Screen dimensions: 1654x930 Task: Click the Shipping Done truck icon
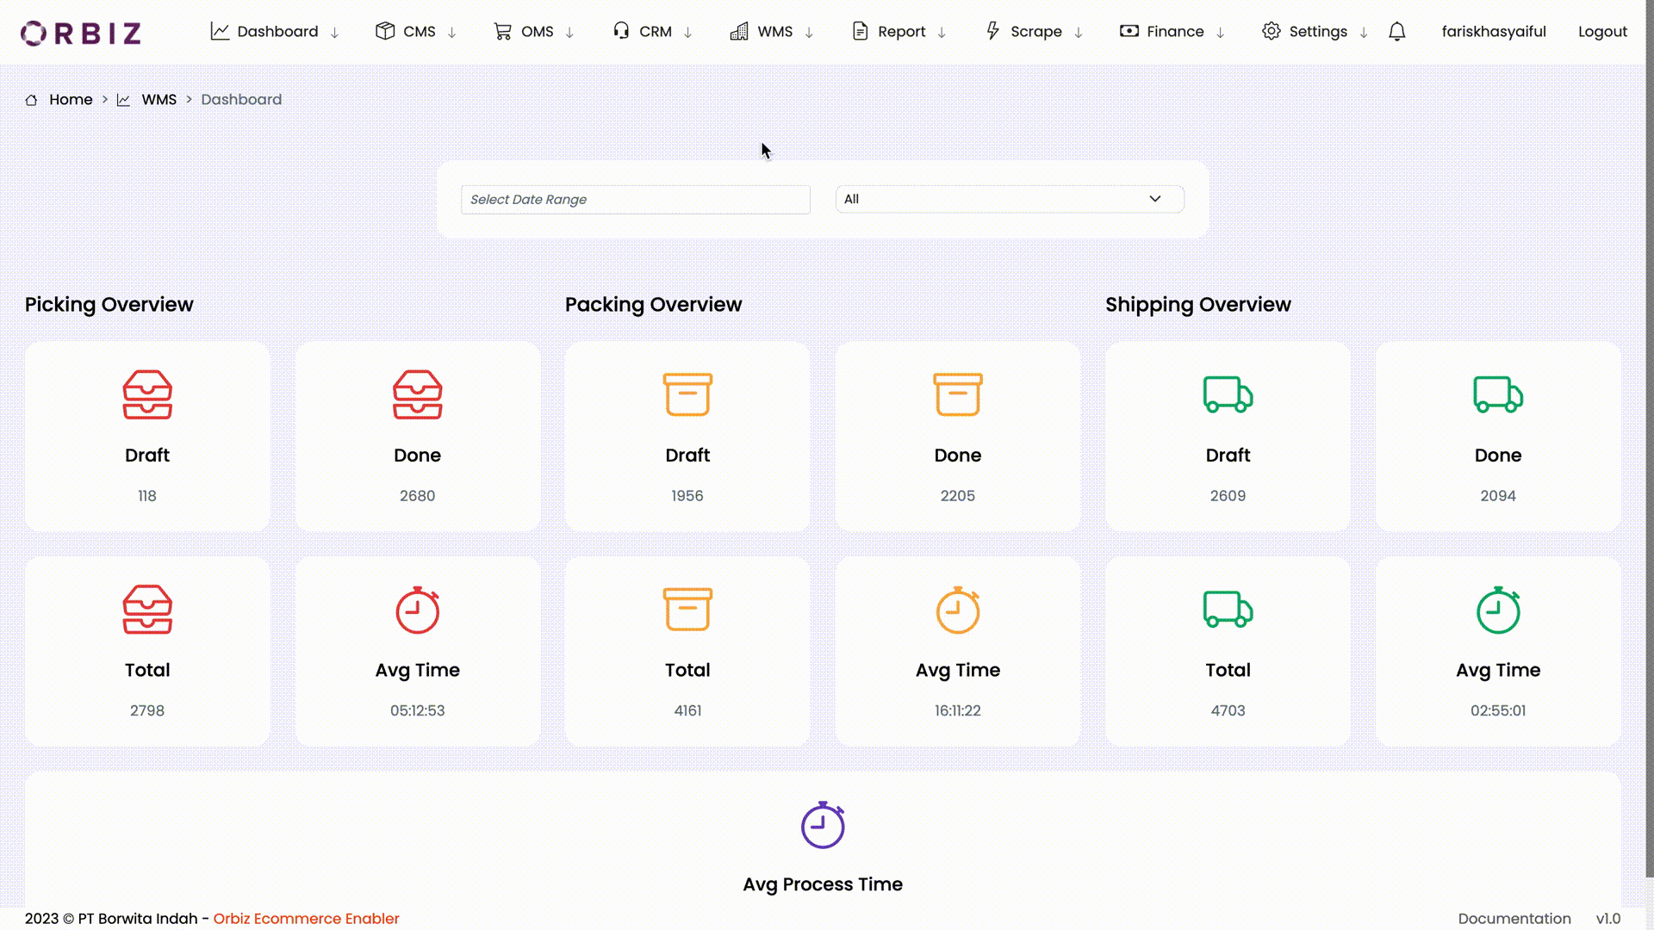[x=1498, y=394]
